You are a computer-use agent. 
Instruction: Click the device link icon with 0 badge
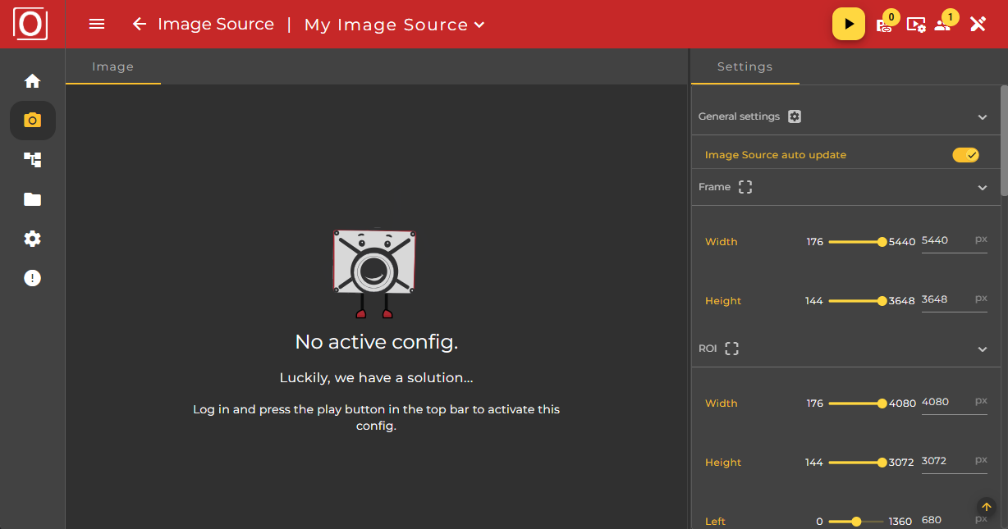pos(885,25)
